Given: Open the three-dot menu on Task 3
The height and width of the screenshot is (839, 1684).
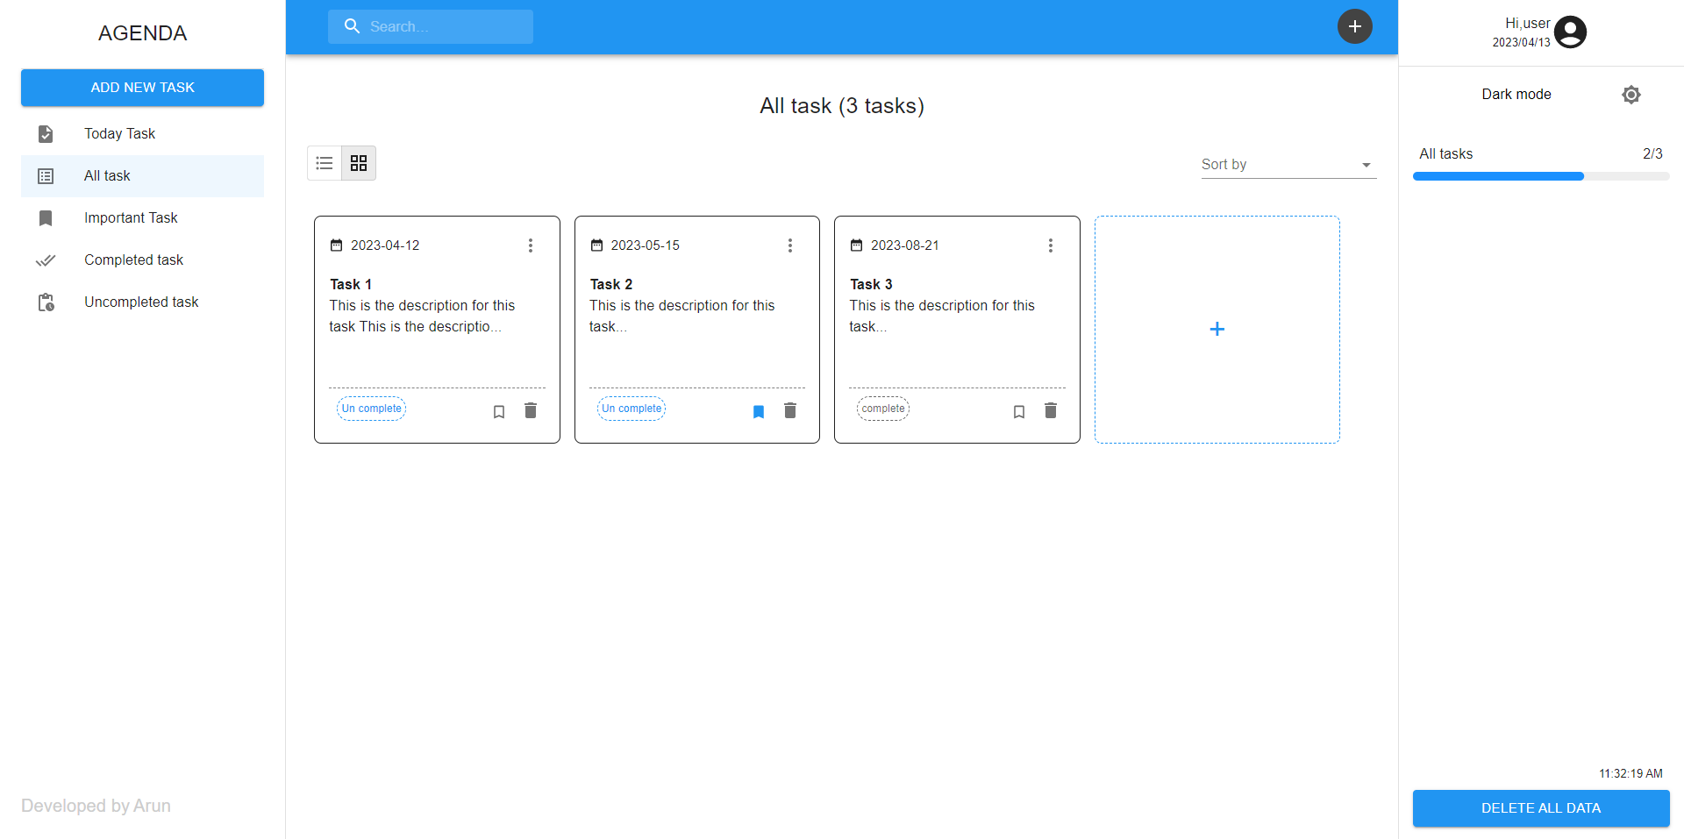Looking at the screenshot, I should (x=1051, y=245).
